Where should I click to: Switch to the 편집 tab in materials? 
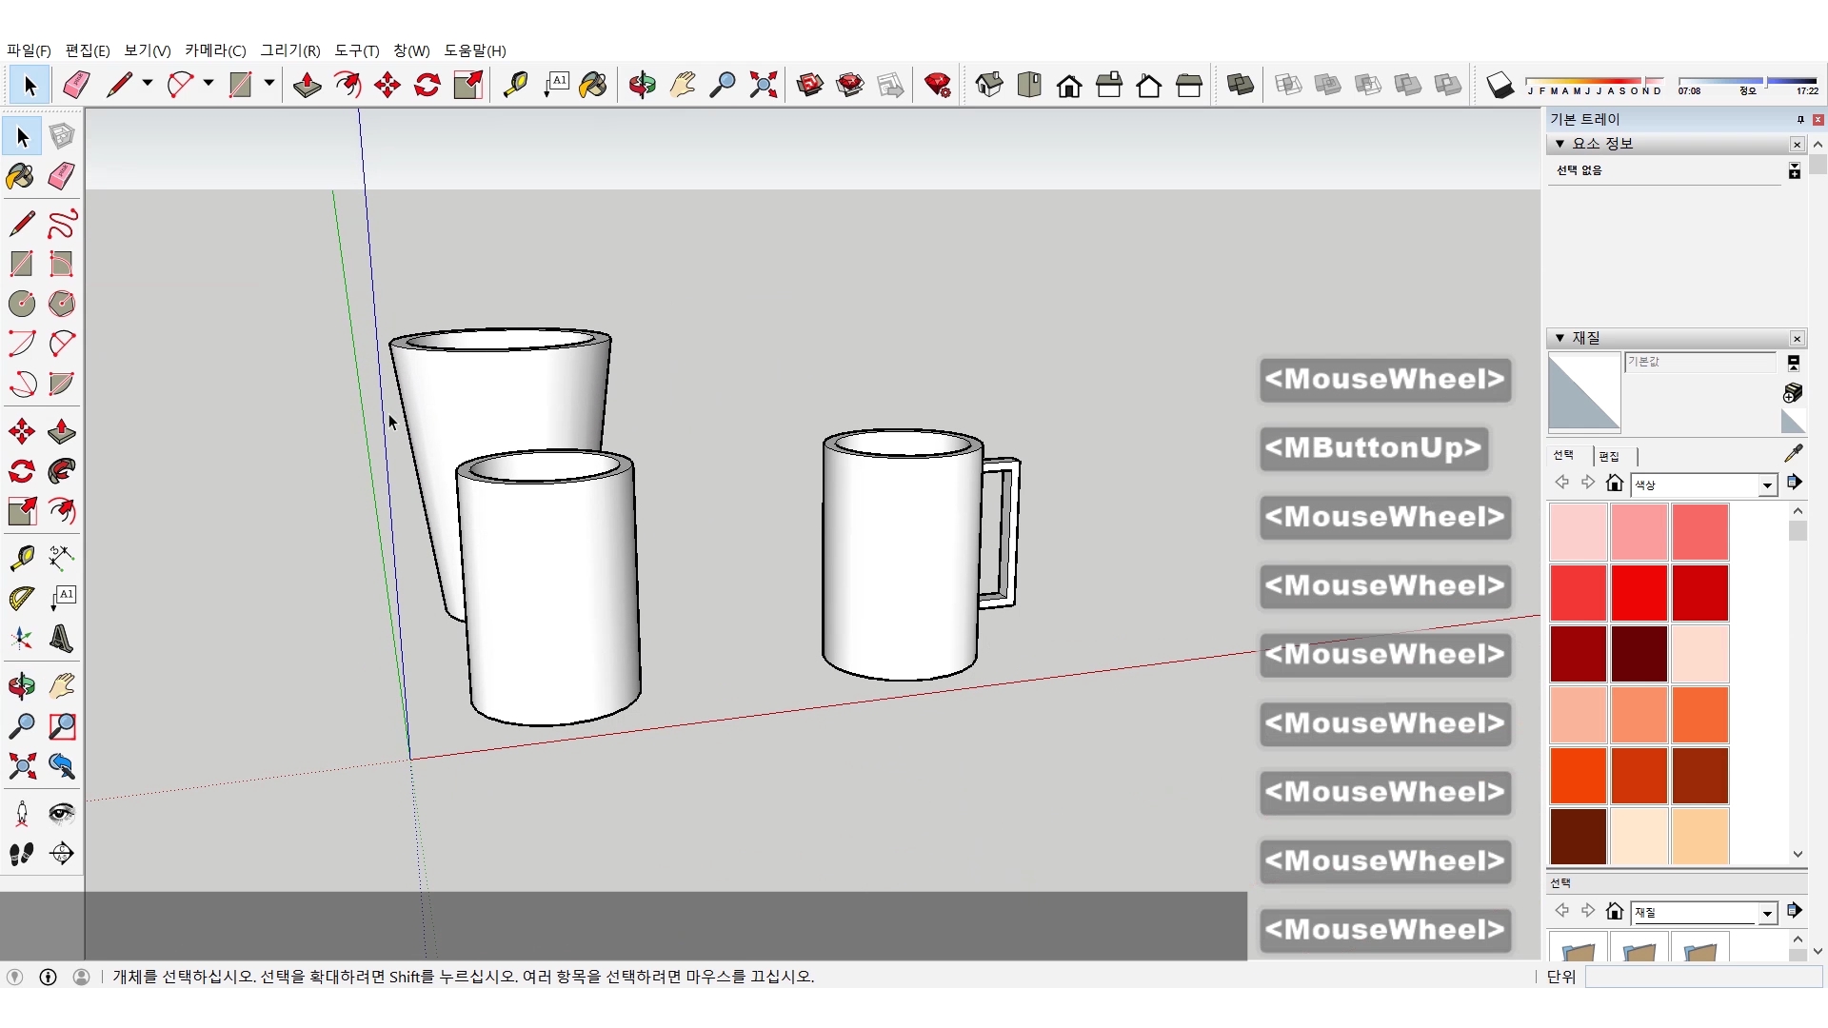tap(1609, 456)
